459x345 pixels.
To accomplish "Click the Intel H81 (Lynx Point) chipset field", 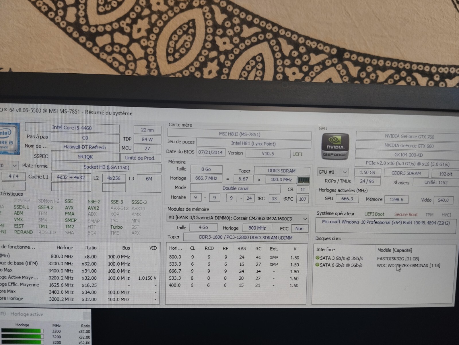I will click(x=254, y=143).
